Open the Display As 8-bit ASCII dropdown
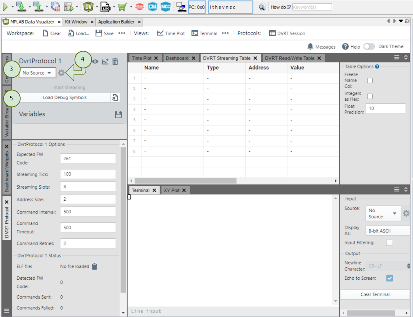413x317 pixels. (387, 231)
